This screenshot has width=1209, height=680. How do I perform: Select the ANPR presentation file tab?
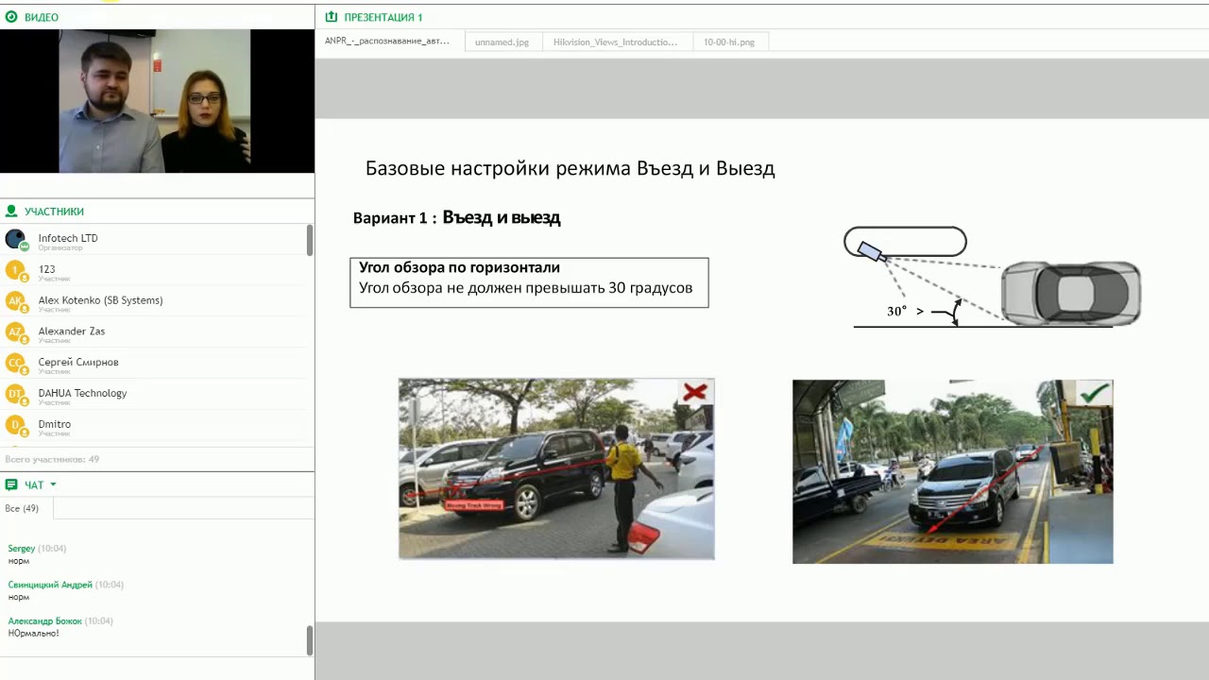[389, 42]
